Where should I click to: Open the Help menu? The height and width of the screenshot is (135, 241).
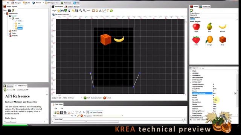[76, 3]
